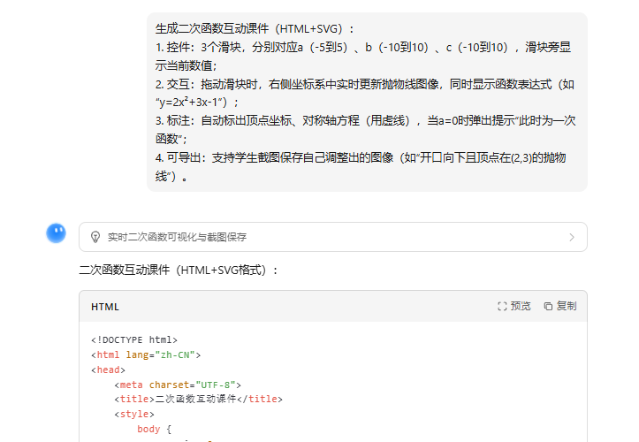Click the html lang="zh-CN" code line

click(x=146, y=354)
